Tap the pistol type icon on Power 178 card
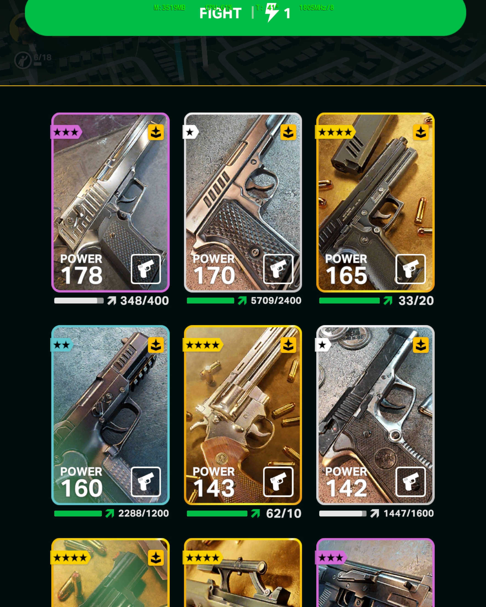This screenshot has width=486, height=607. pos(146,269)
